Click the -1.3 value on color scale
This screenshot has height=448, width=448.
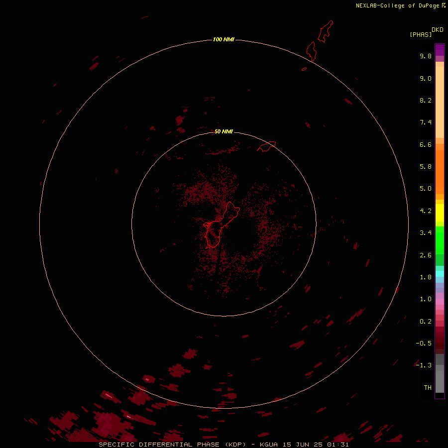pos(424,365)
